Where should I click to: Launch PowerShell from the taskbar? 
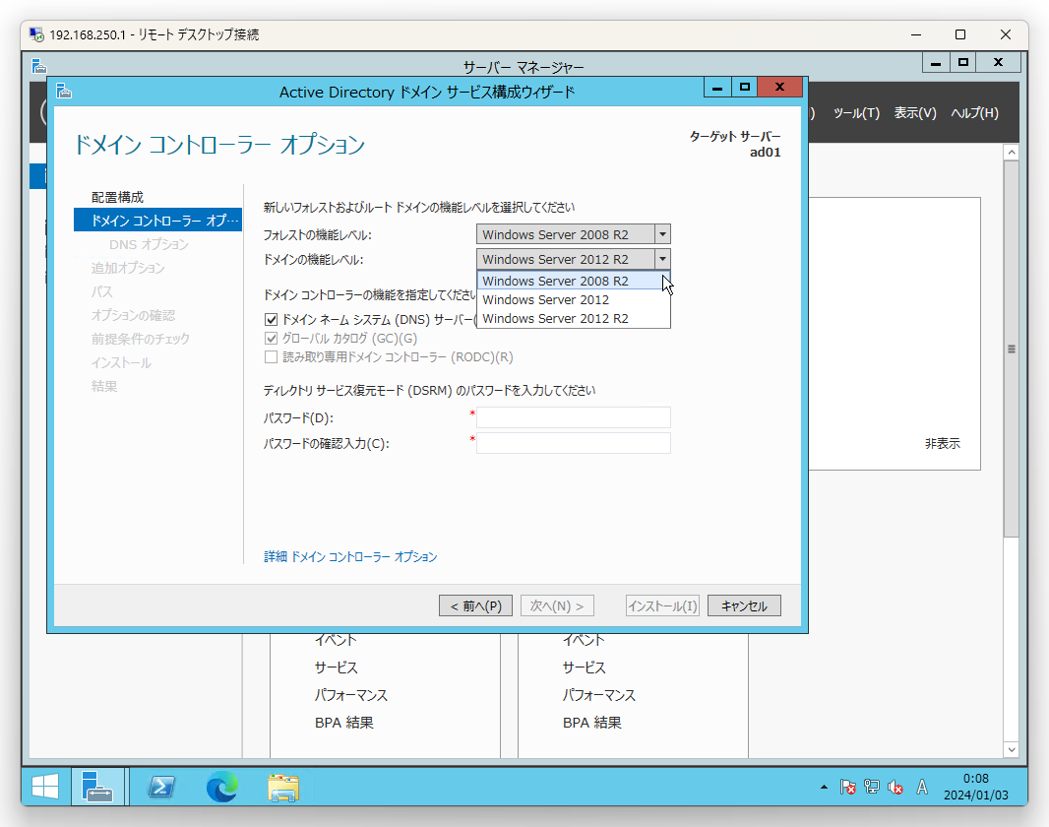[161, 787]
